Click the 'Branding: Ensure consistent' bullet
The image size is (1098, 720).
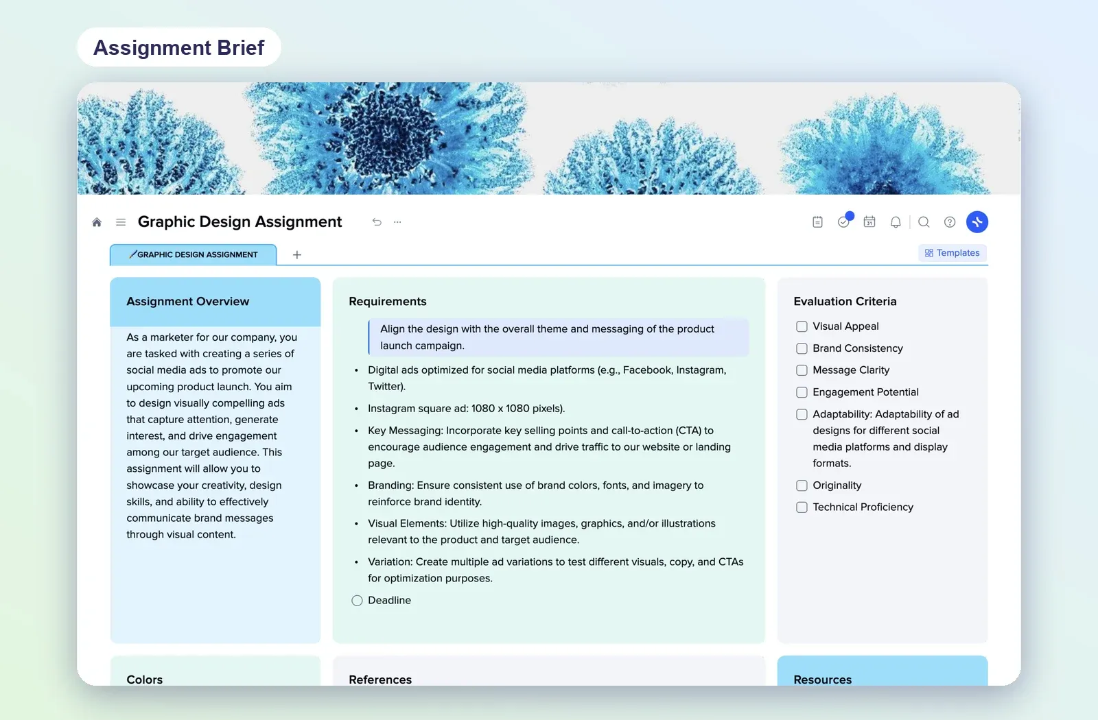(x=536, y=494)
